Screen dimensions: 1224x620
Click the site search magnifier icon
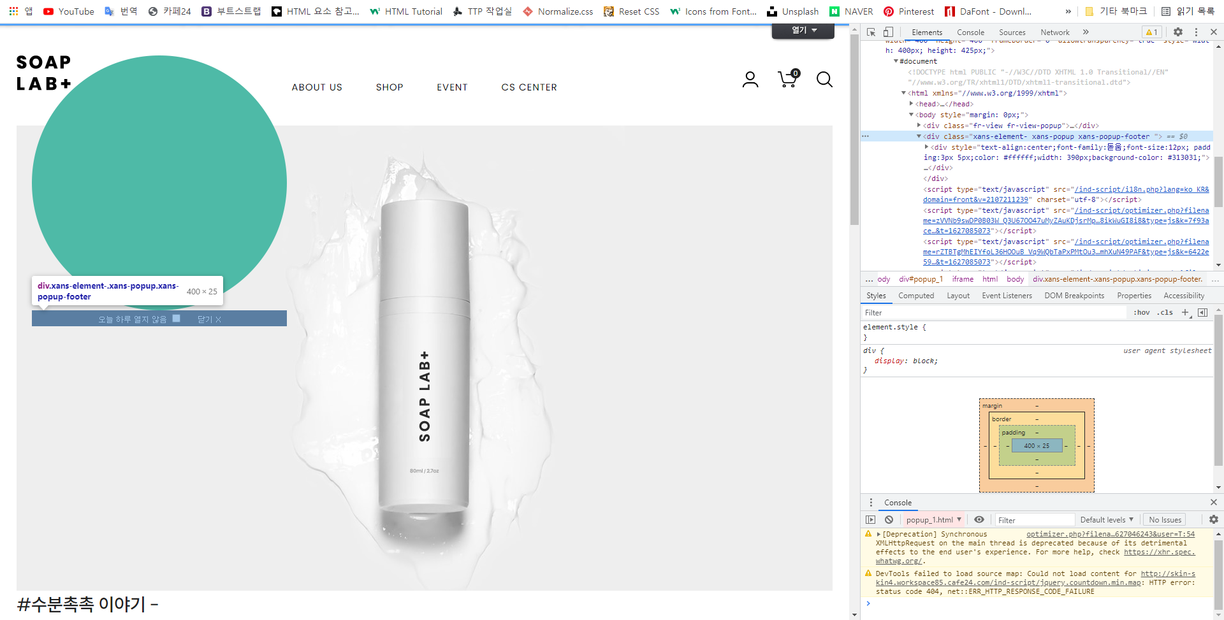(x=824, y=80)
